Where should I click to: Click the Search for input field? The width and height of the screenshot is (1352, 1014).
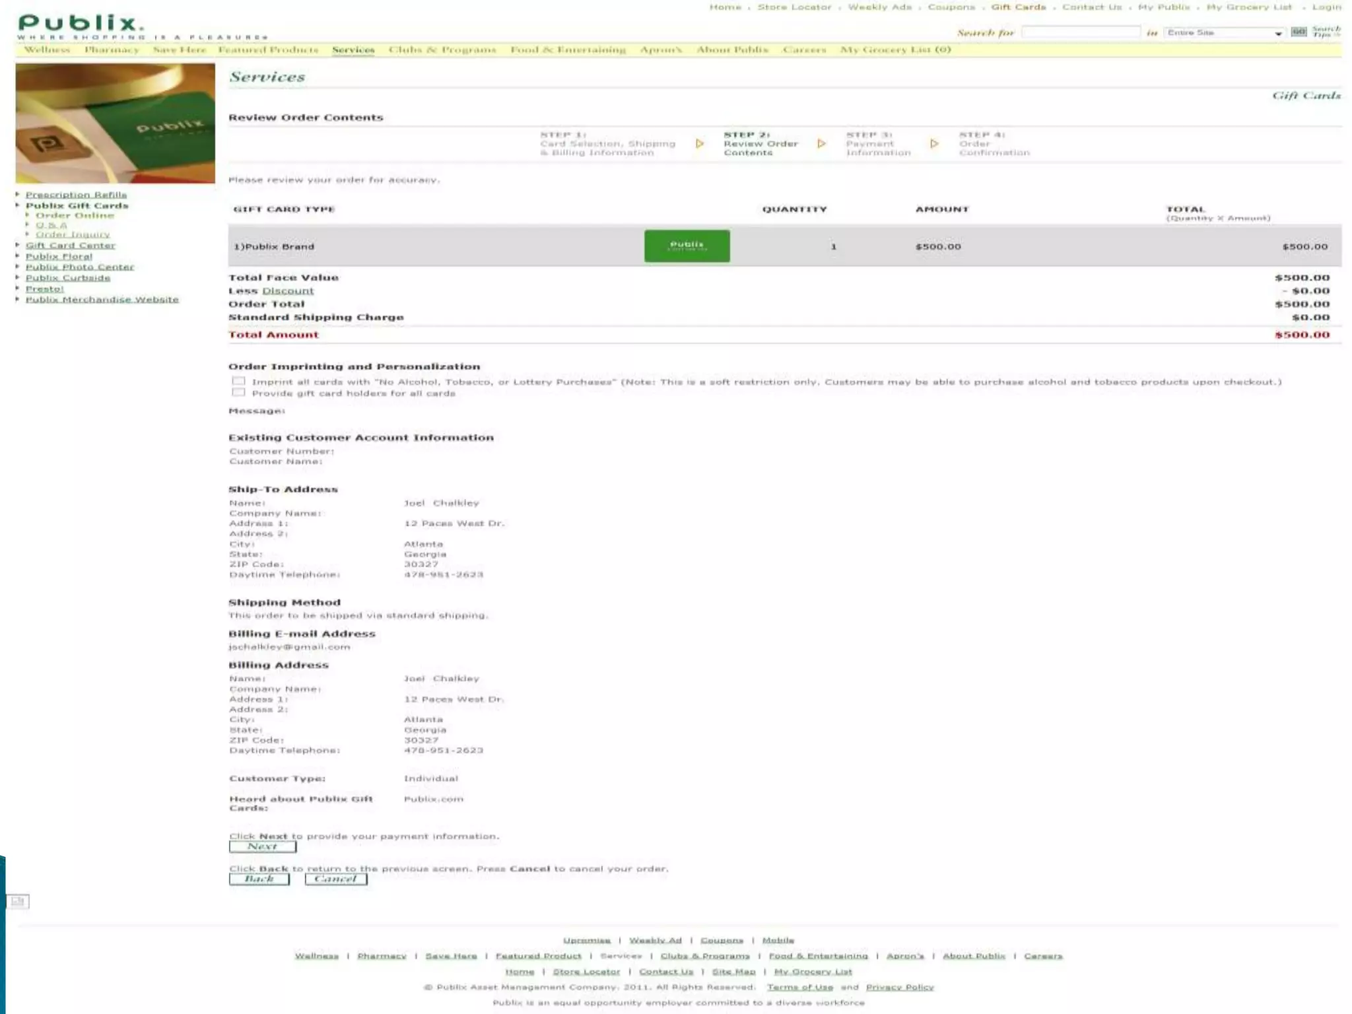[1080, 32]
